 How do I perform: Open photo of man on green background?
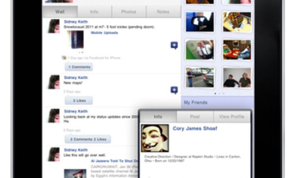pos(200,50)
